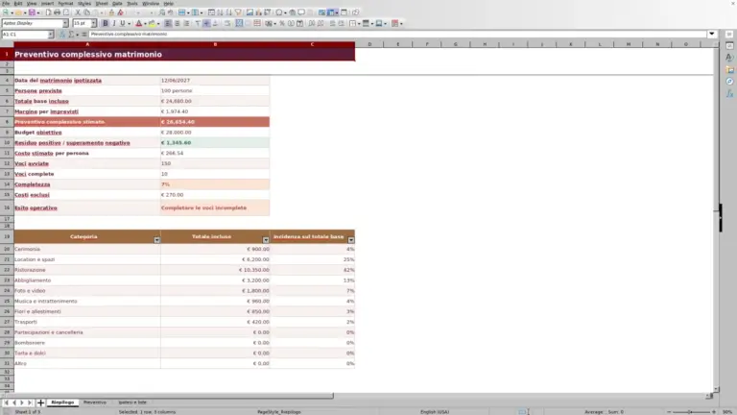Image resolution: width=737 pixels, height=415 pixels.
Task: Toggle Bold formatting
Action: click(x=106, y=23)
